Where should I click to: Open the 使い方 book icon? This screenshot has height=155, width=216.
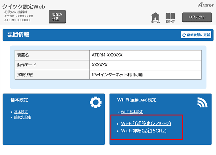pos(170,17)
